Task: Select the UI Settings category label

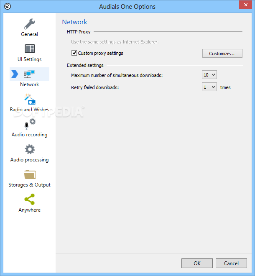Action: pyautogui.click(x=29, y=59)
